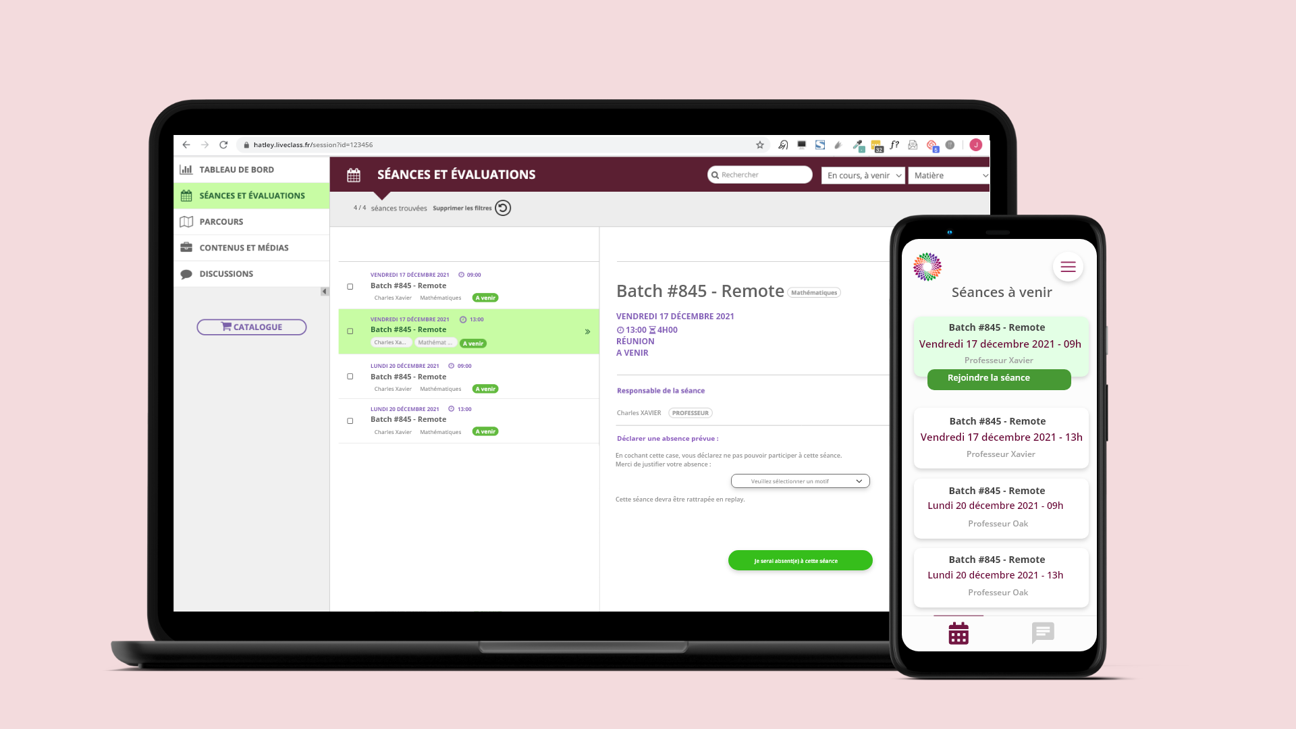This screenshot has width=1296, height=729.
Task: Select Séances et évaluations menu item
Action: click(x=251, y=195)
